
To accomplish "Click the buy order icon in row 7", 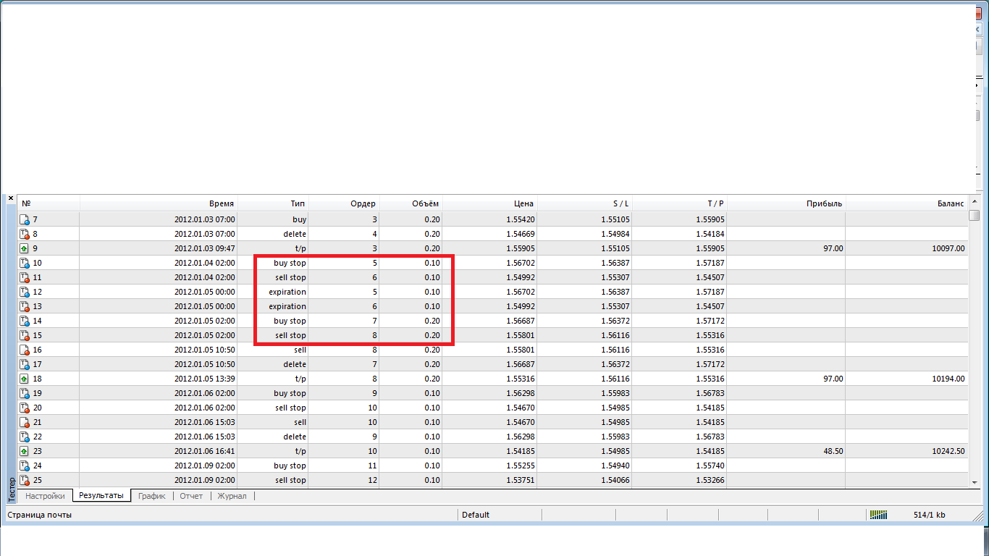I will 25,219.
